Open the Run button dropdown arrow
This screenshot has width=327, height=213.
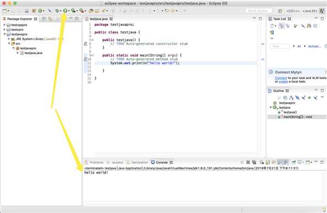(69, 11)
